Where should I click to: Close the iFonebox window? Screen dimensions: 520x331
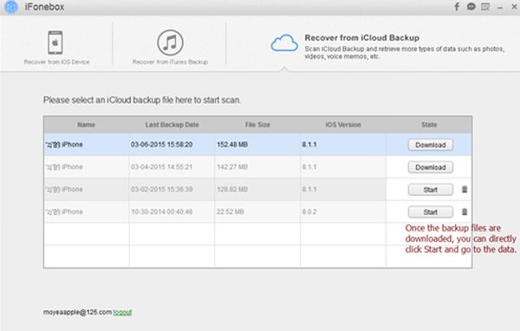(514, 7)
